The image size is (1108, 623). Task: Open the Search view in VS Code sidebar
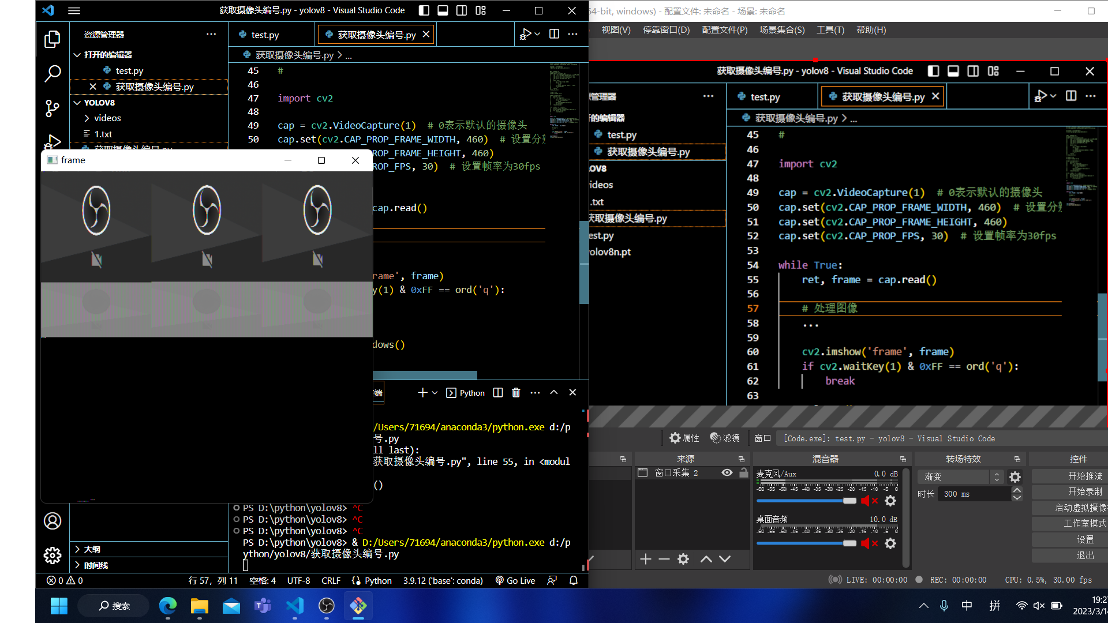[53, 74]
